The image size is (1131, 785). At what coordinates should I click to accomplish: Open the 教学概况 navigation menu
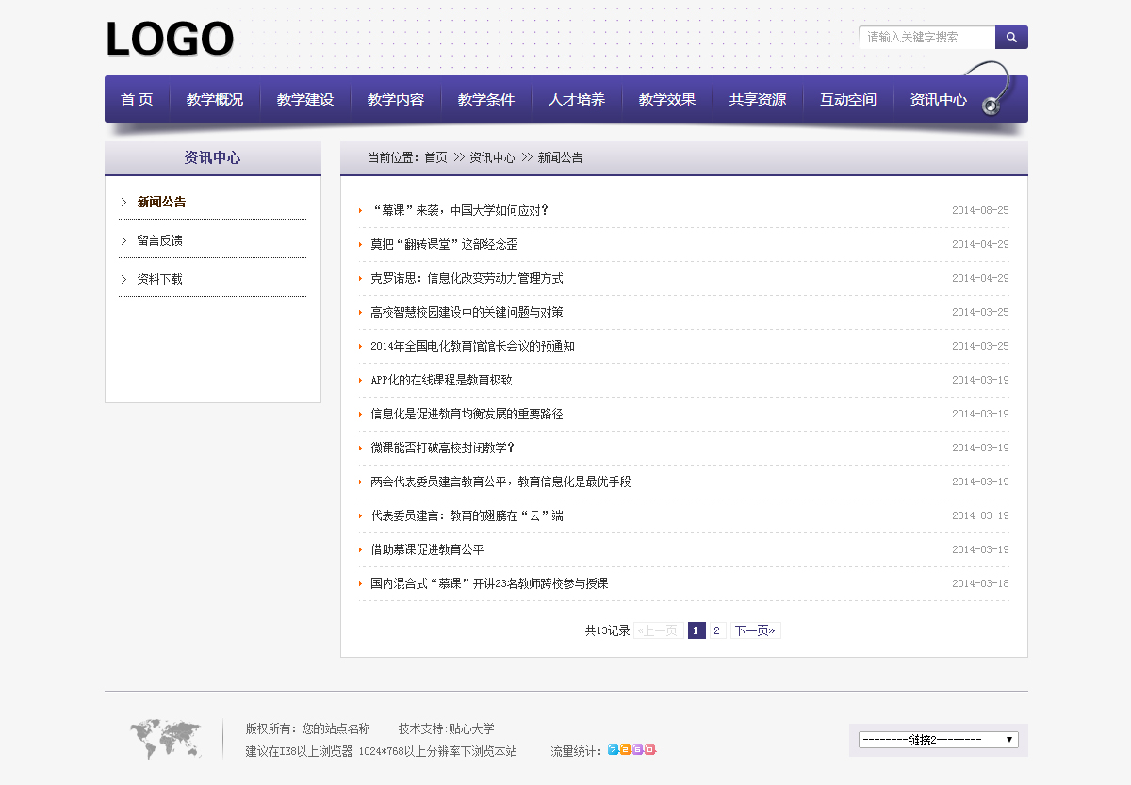point(215,100)
